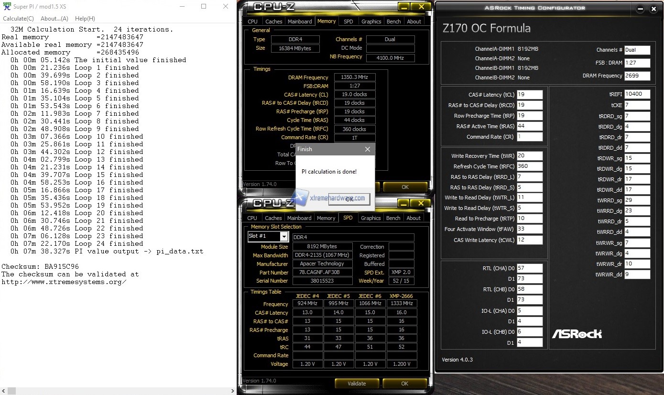Open the About...(A) menu in Super PI

coord(54,19)
